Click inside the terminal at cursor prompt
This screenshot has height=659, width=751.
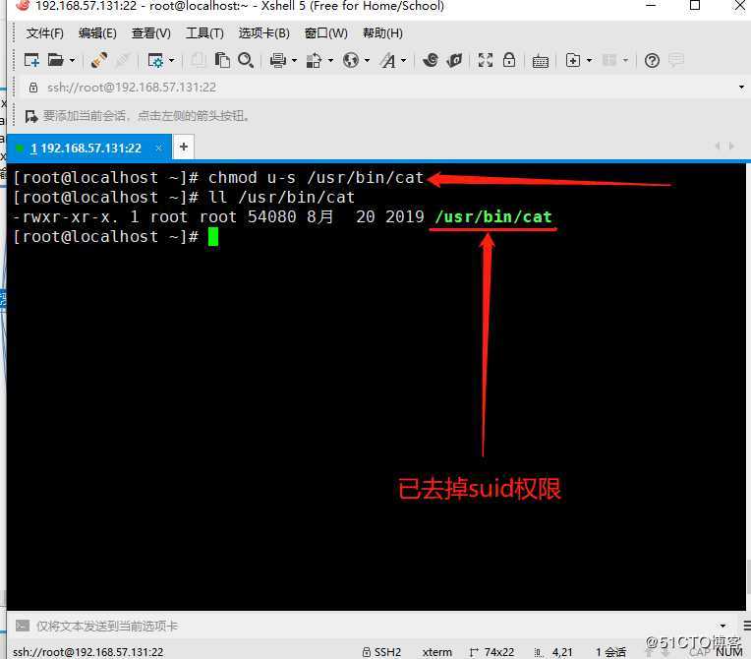coord(213,237)
